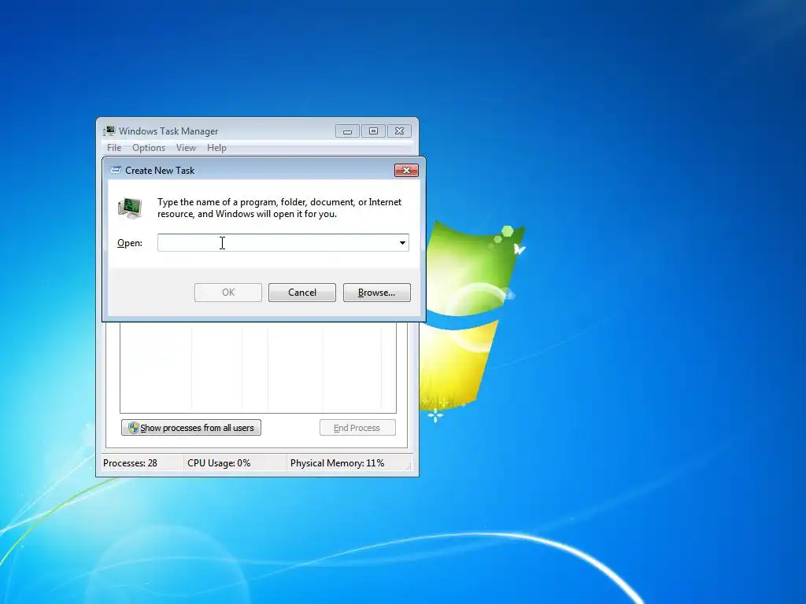Click the Cancel button in Create New Task
The image size is (806, 604).
302,293
